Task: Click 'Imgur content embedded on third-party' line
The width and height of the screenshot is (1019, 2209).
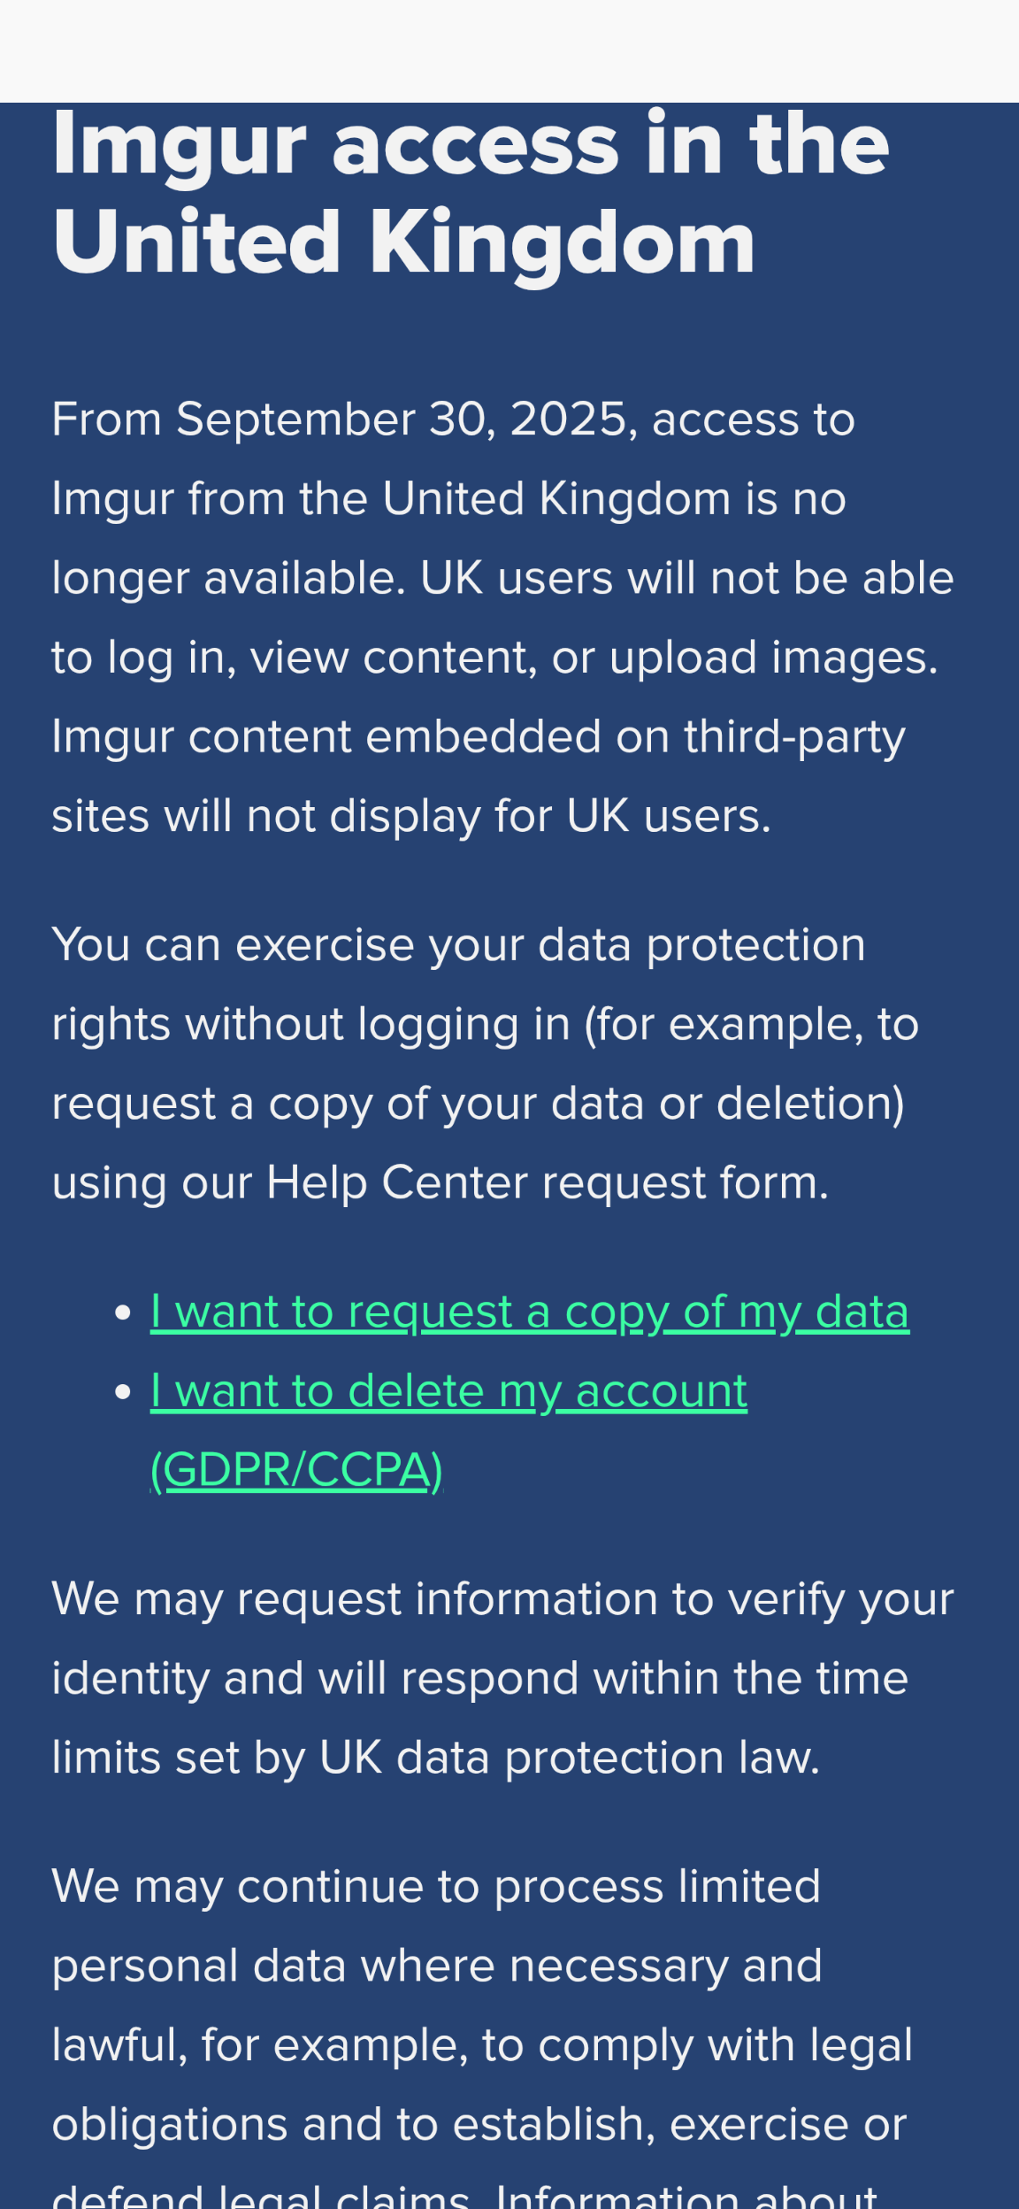Action: (479, 737)
